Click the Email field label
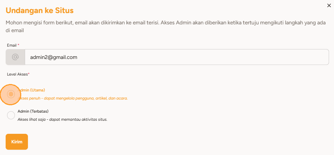 [x=12, y=45]
